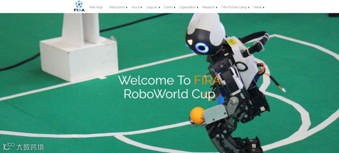Expand the Media dropdown arrow

264,8
